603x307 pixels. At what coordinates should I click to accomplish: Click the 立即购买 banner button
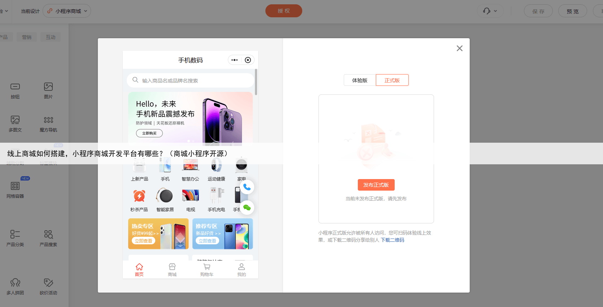[149, 133]
